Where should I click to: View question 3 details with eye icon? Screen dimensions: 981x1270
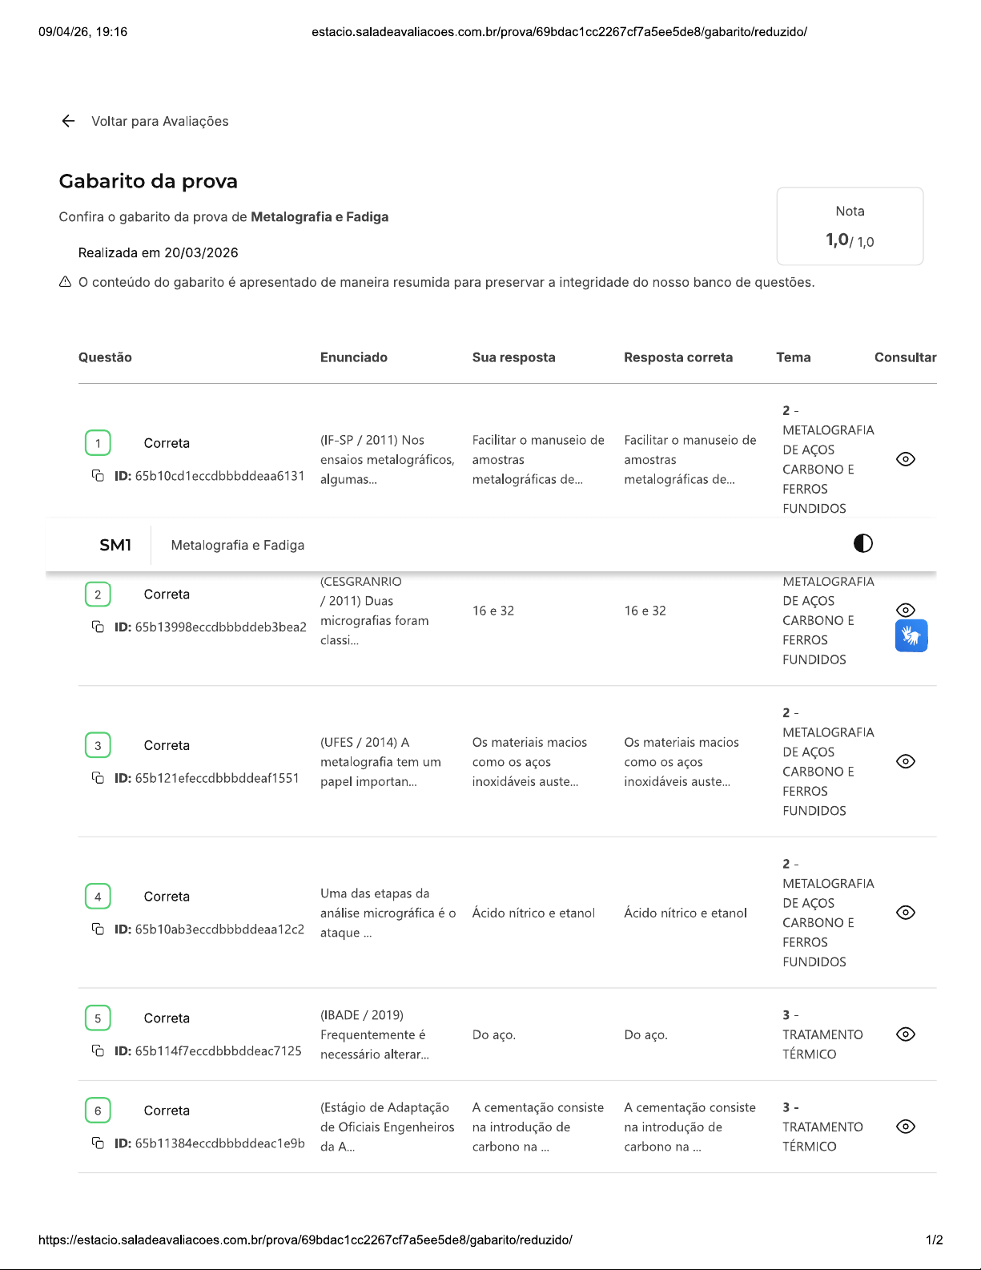(x=905, y=761)
